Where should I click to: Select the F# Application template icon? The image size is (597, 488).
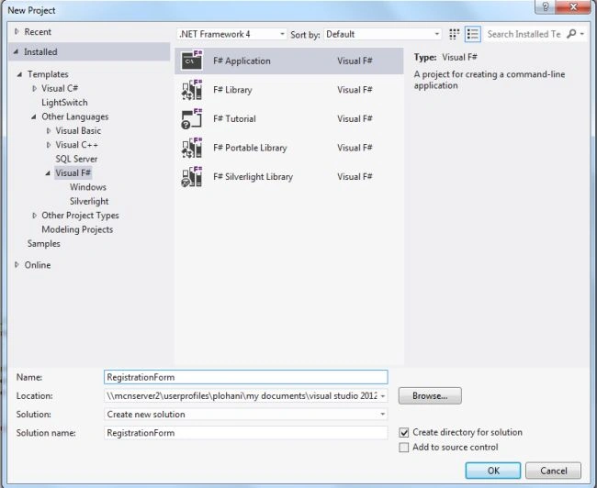pyautogui.click(x=192, y=61)
